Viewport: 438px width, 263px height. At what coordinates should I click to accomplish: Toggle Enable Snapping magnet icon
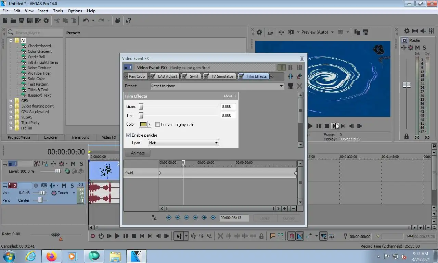tap(292, 236)
